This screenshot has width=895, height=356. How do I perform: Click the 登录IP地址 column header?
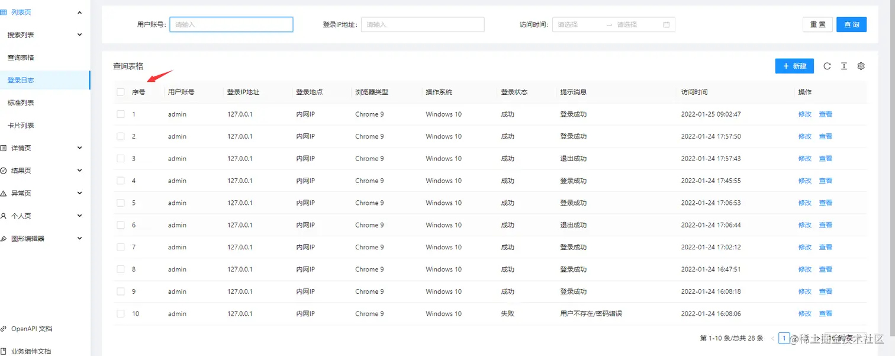point(243,92)
